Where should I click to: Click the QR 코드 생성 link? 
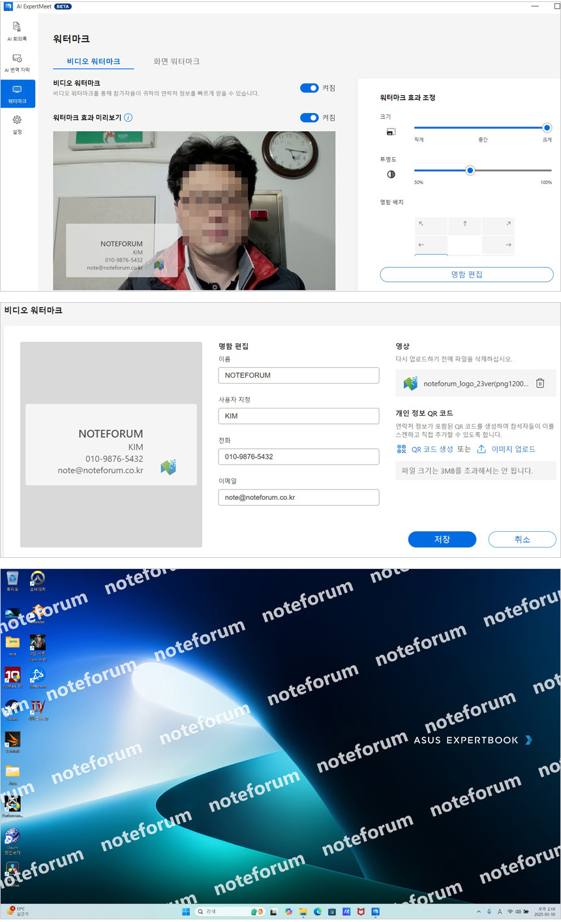tap(431, 450)
